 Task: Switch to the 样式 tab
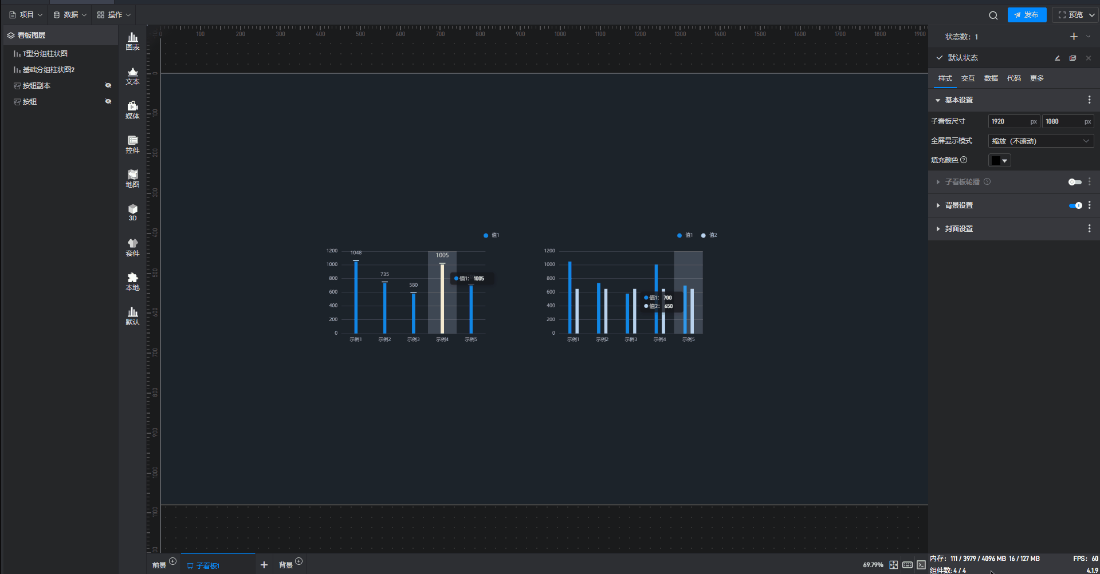point(945,78)
